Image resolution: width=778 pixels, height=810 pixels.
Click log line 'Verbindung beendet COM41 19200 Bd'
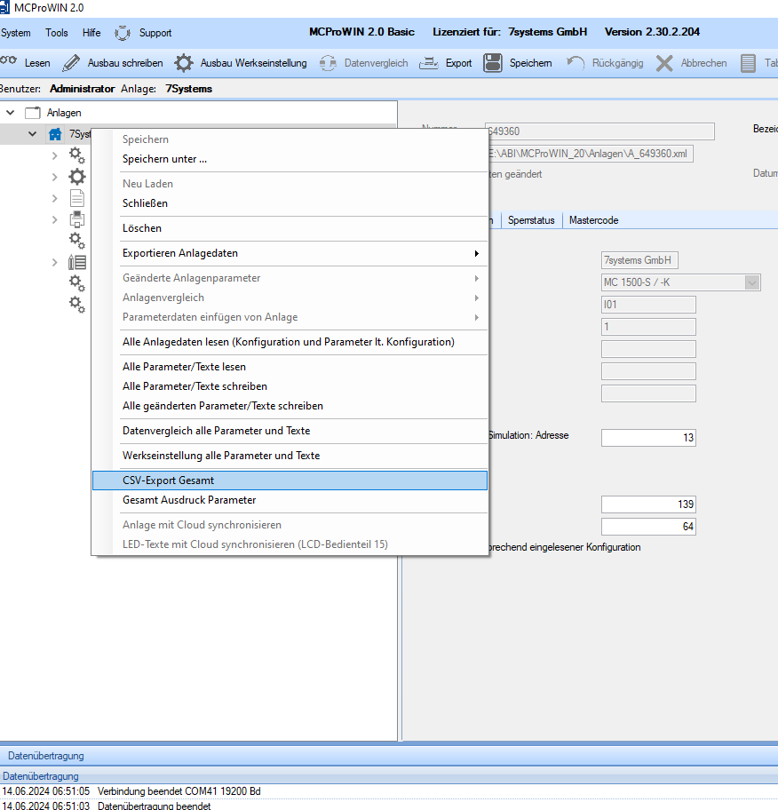point(179,791)
